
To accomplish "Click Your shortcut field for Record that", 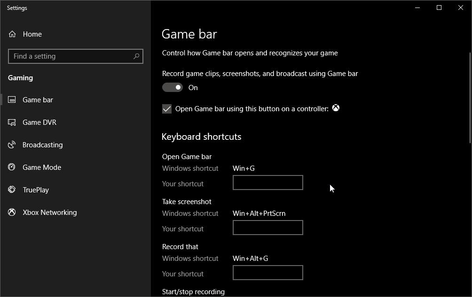I will [268, 273].
